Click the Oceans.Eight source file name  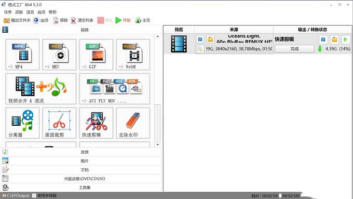pyautogui.click(x=245, y=39)
